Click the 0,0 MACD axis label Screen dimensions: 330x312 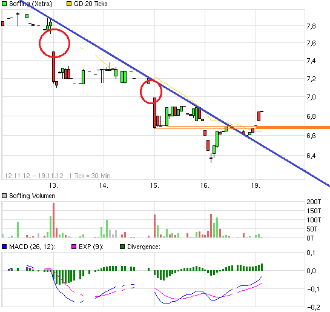[x=311, y=271]
